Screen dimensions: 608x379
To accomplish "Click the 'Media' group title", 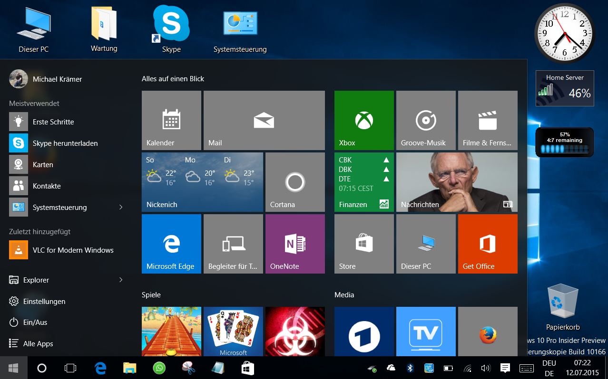I will (344, 295).
